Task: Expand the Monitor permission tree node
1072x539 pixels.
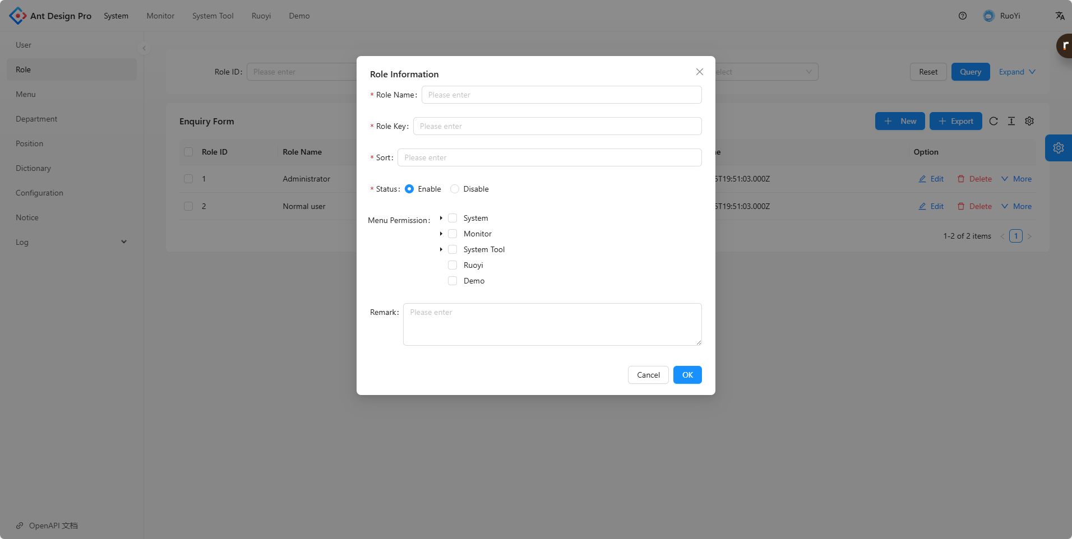Action: tap(441, 234)
